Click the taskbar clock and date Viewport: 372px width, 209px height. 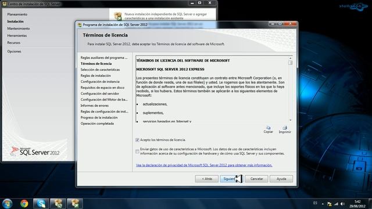tap(357, 204)
